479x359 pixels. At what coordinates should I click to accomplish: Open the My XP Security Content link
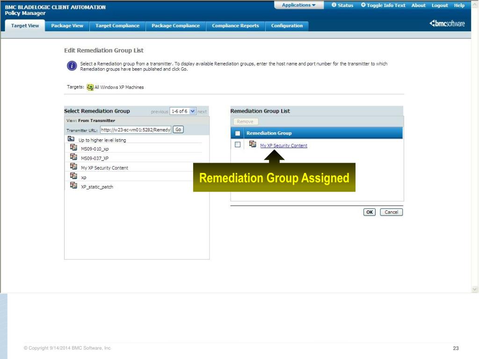pyautogui.click(x=284, y=146)
